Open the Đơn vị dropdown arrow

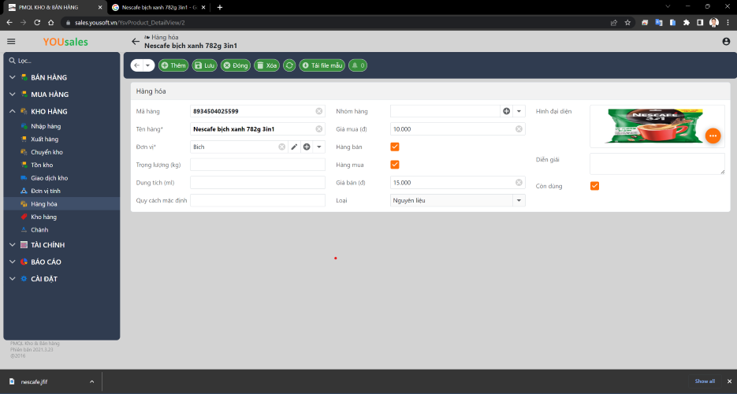click(319, 147)
